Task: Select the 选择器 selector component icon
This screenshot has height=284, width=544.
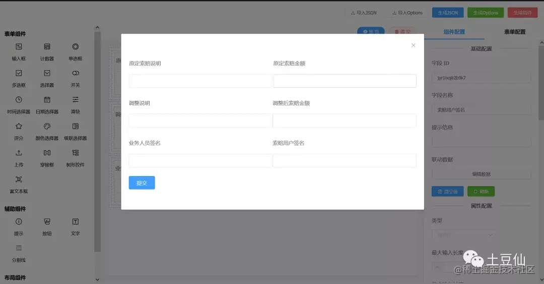Action: pos(47,73)
